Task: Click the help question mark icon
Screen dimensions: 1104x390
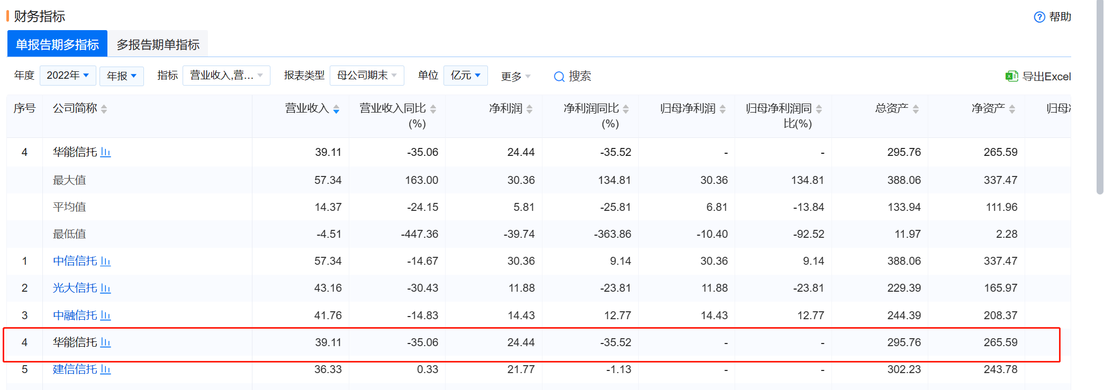Action: [1039, 17]
